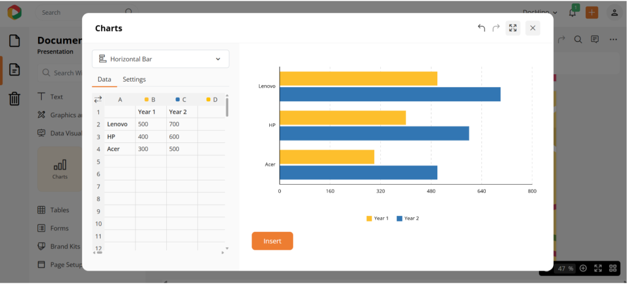Open the Tables section
This screenshot has width=628, height=284.
tap(53, 210)
